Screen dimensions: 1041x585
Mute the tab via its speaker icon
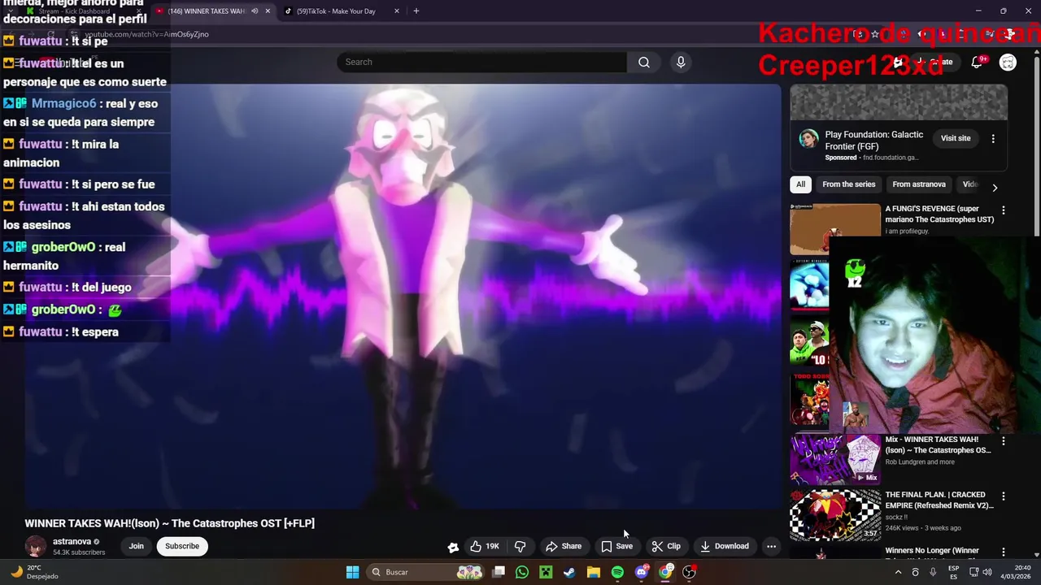(255, 11)
